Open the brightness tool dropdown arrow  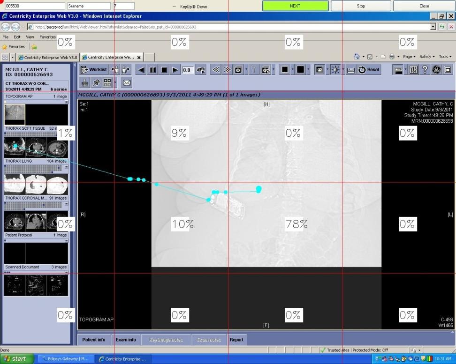pos(343,70)
